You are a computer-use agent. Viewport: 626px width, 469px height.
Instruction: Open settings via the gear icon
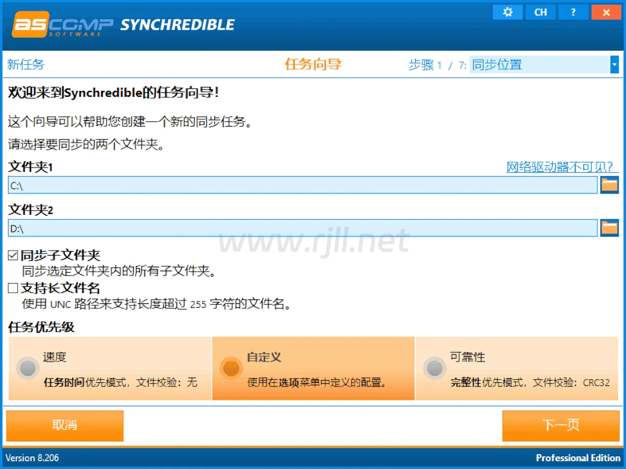[x=508, y=12]
